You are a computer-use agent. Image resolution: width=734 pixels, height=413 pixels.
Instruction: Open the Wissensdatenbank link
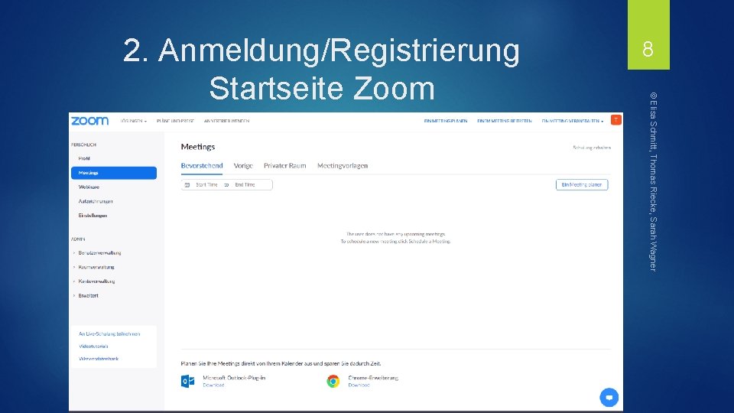99,359
